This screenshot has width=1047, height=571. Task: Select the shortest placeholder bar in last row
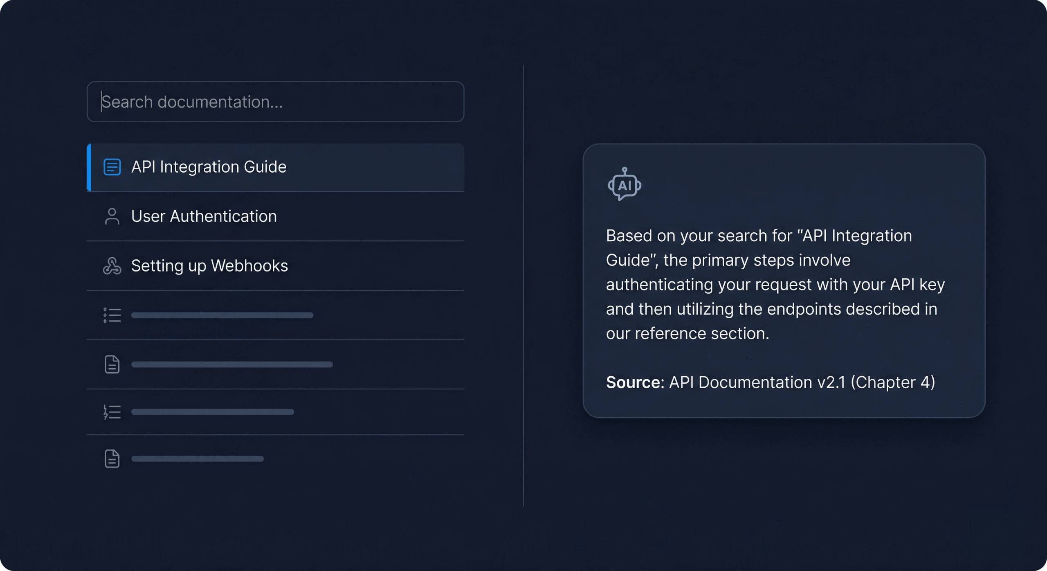[x=197, y=459]
